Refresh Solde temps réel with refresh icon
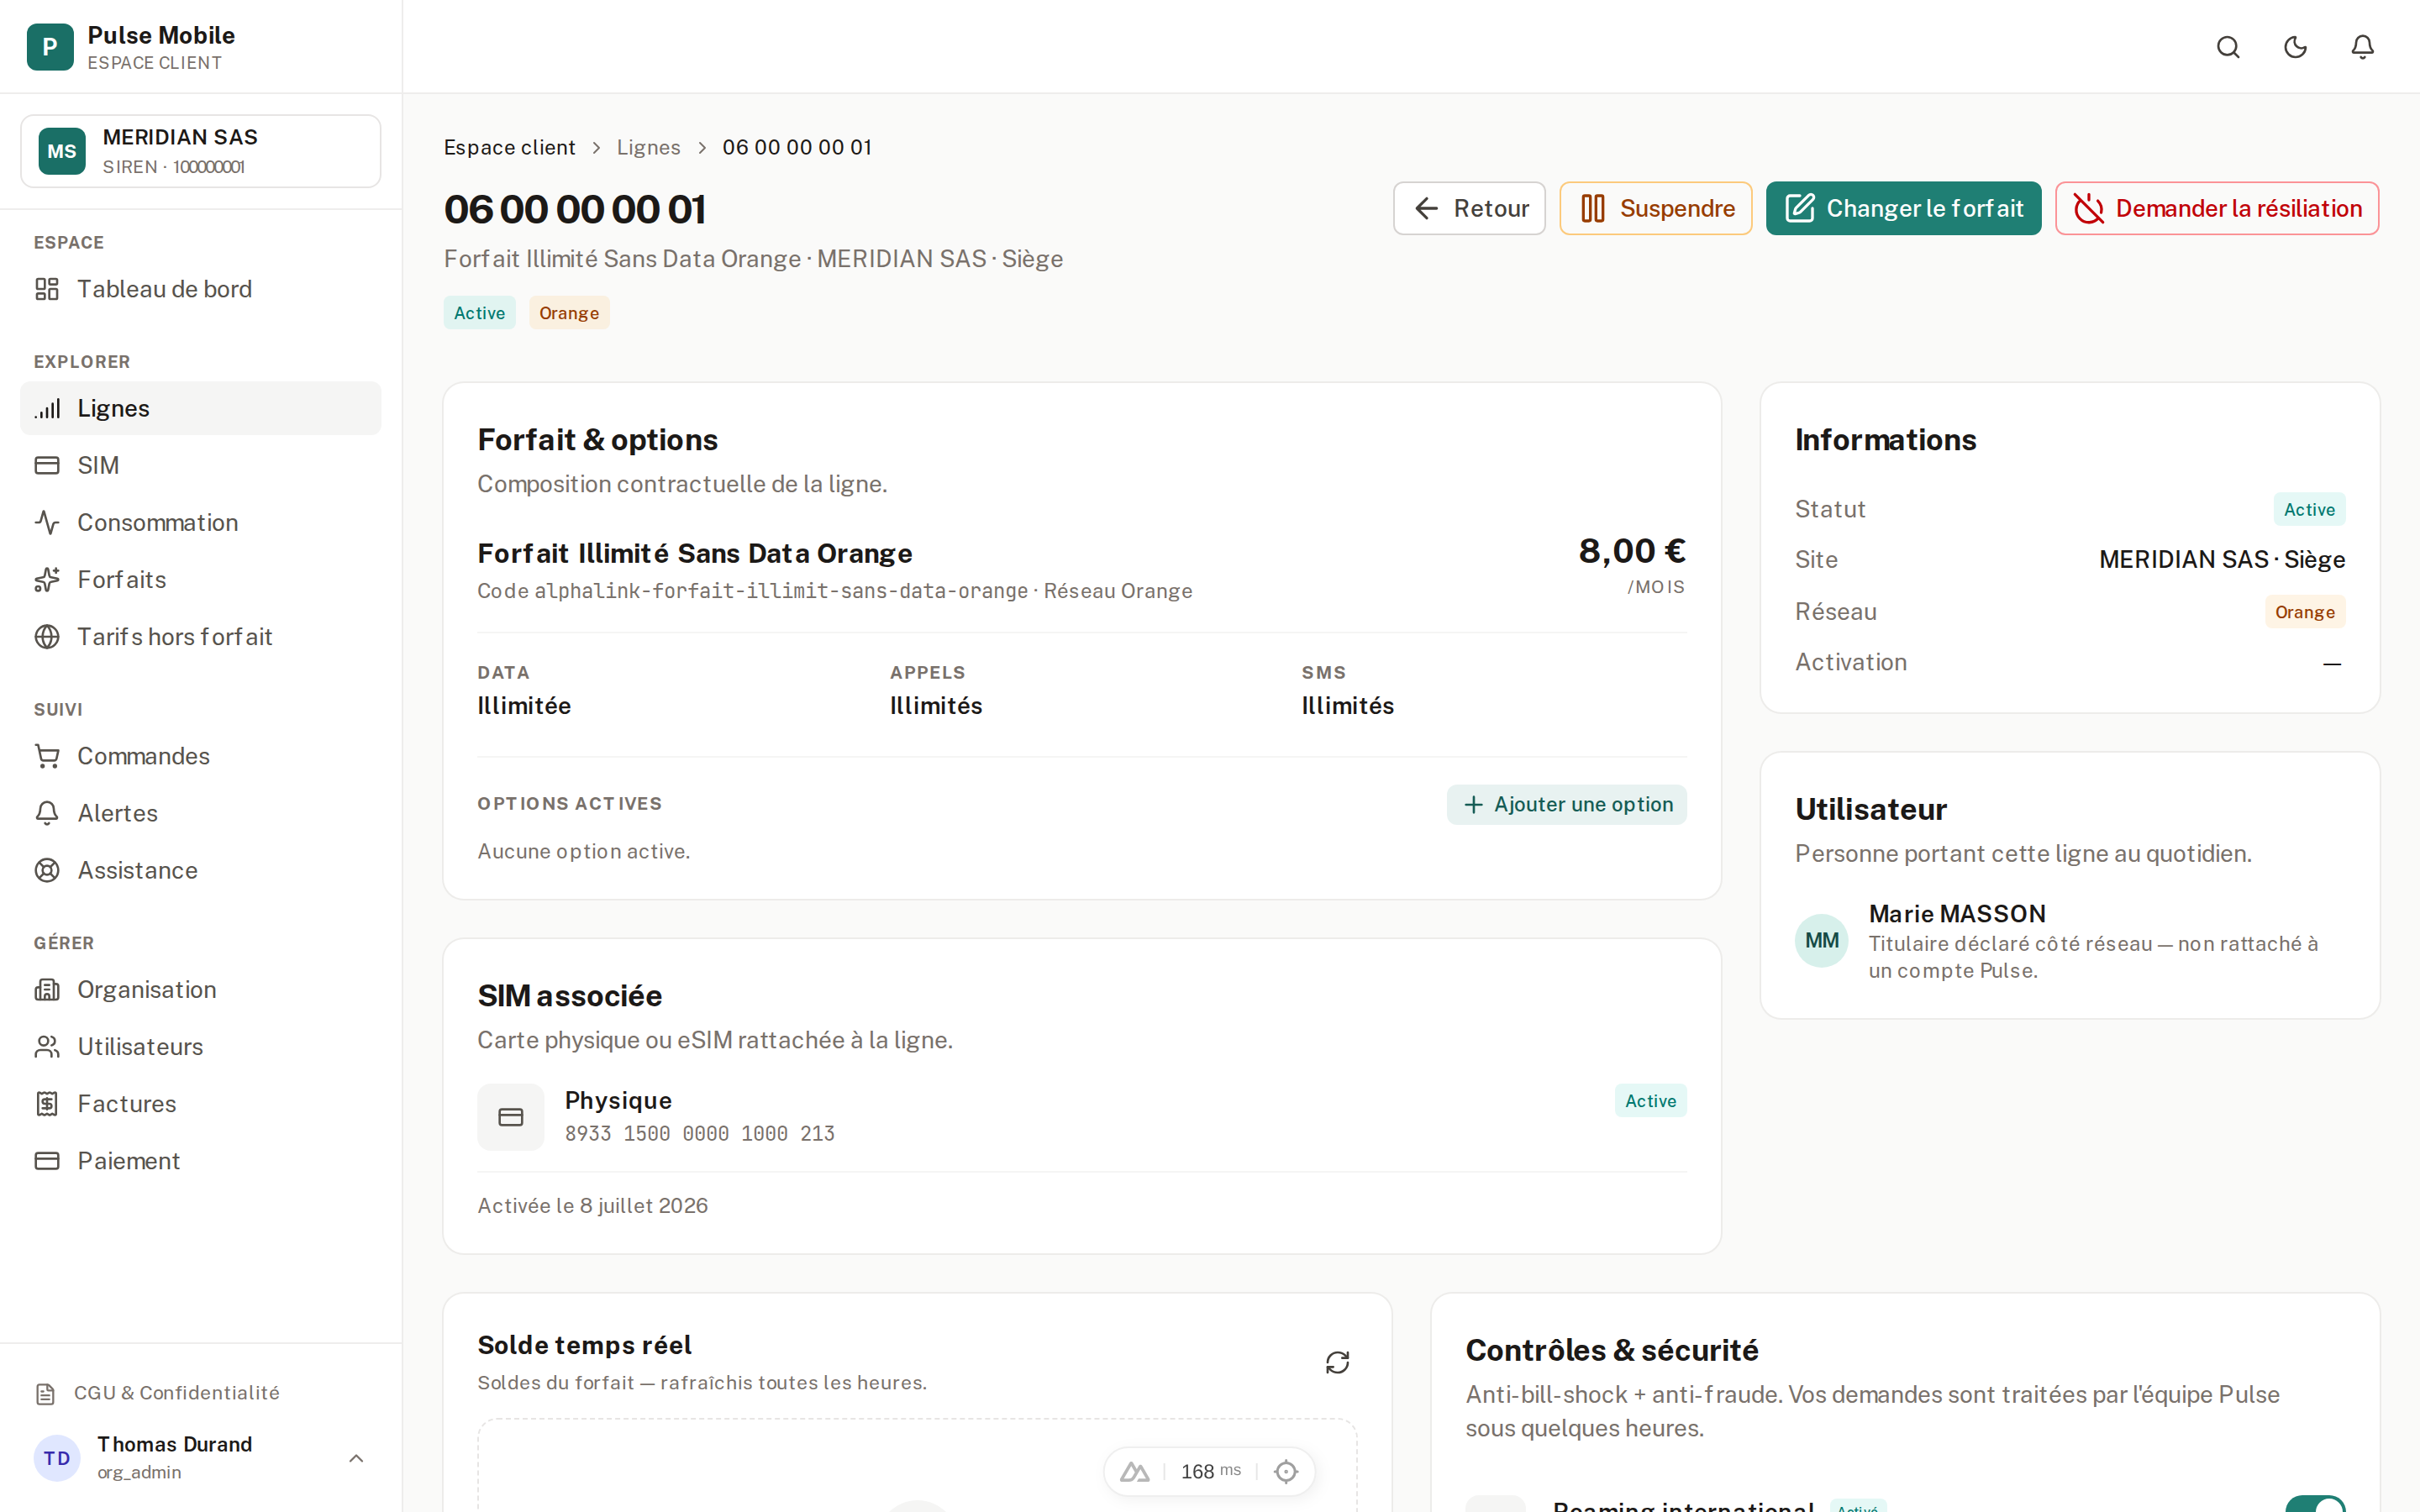The image size is (2420, 1512). [x=1337, y=1362]
